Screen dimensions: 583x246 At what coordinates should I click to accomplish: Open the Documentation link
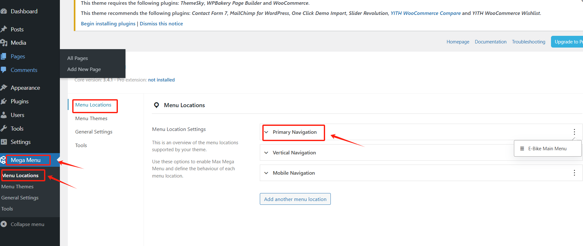(490, 42)
